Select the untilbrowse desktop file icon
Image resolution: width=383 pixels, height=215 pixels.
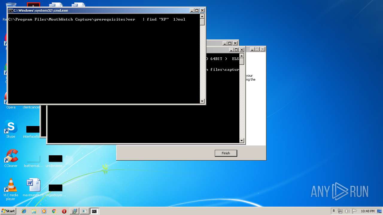pos(56,161)
